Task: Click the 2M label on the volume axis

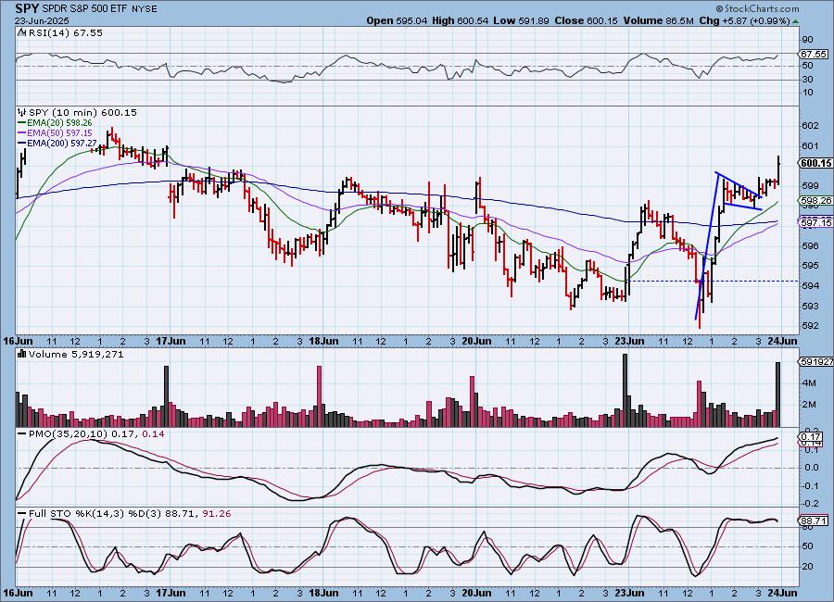Action: click(x=809, y=404)
